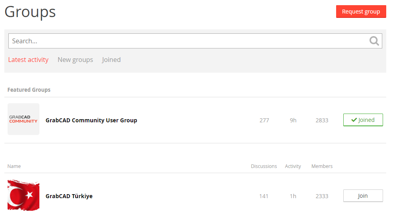Switch to the New groups tab
Viewport: 393px width, 218px height.
click(75, 60)
